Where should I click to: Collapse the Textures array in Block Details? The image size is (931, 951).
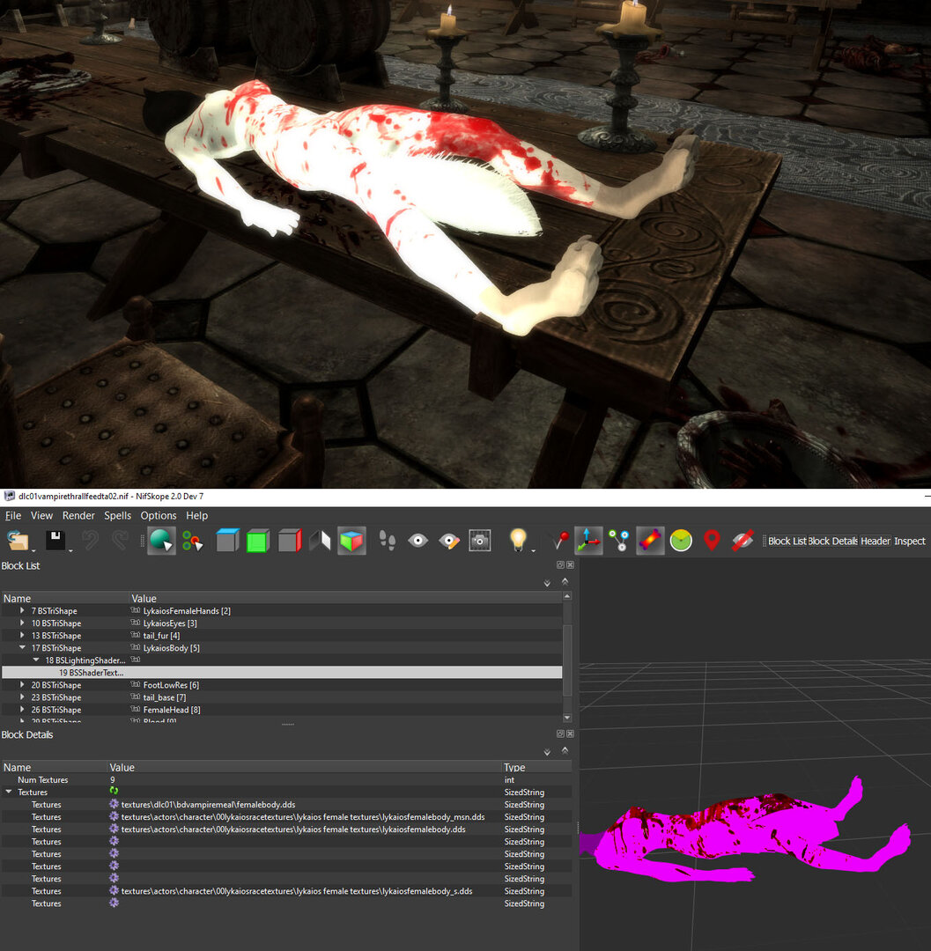click(x=9, y=792)
